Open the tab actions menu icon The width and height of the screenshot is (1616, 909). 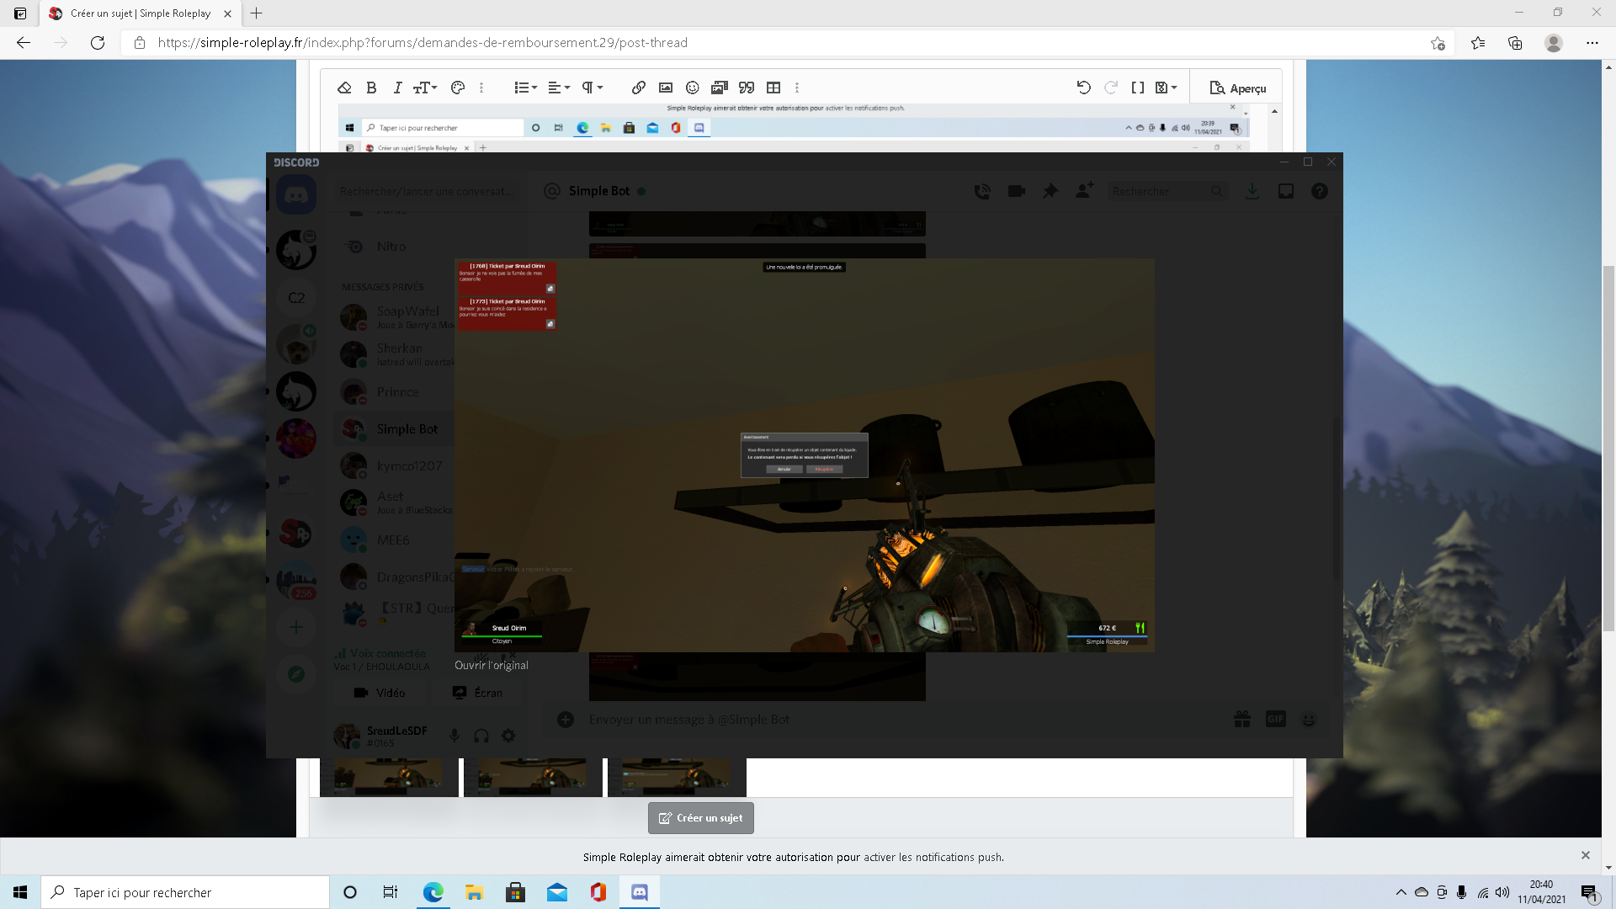pyautogui.click(x=20, y=13)
